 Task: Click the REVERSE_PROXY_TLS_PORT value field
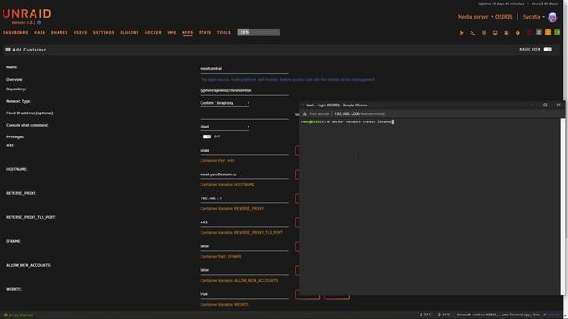pos(245,222)
